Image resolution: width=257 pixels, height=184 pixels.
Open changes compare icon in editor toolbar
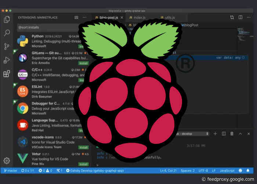[232, 17]
